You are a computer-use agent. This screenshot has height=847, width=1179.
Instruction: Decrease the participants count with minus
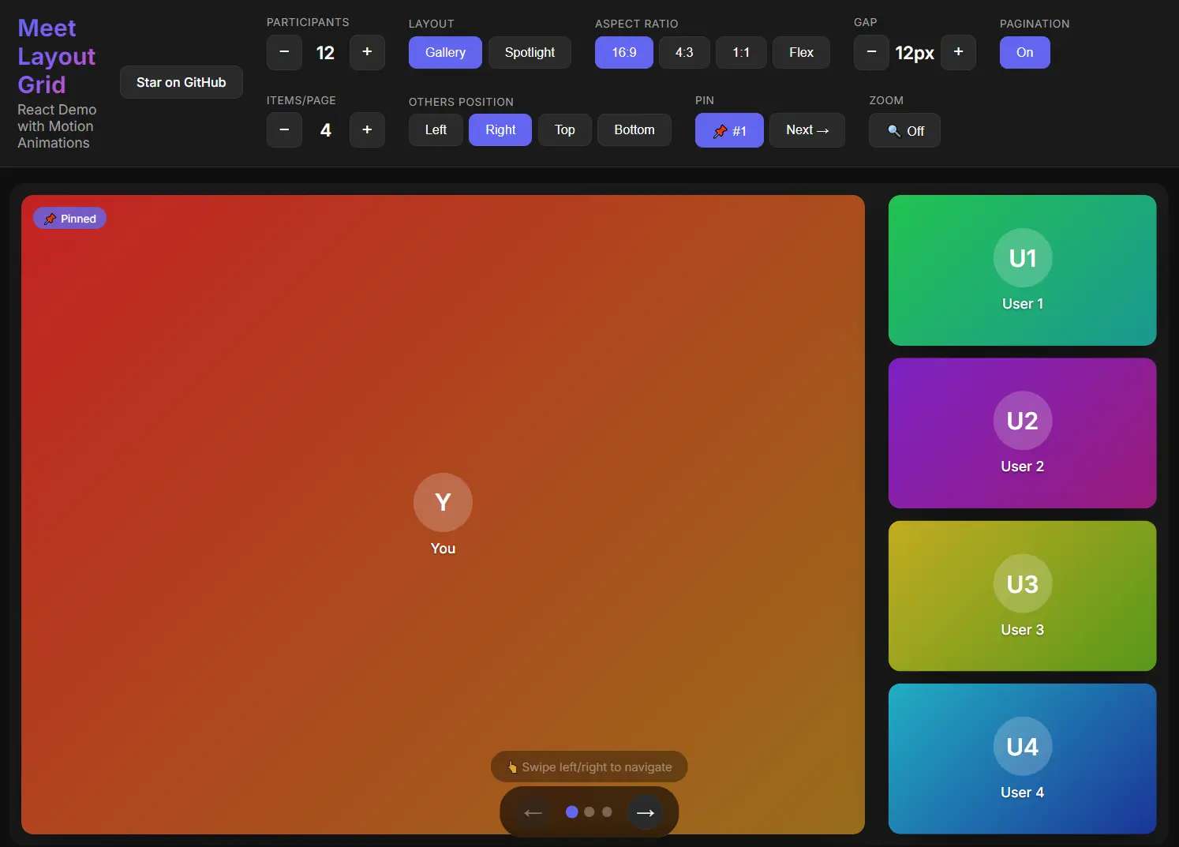pyautogui.click(x=284, y=52)
